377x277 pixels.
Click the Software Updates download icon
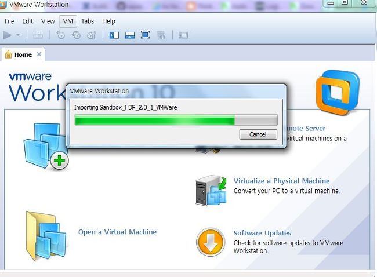click(x=211, y=242)
